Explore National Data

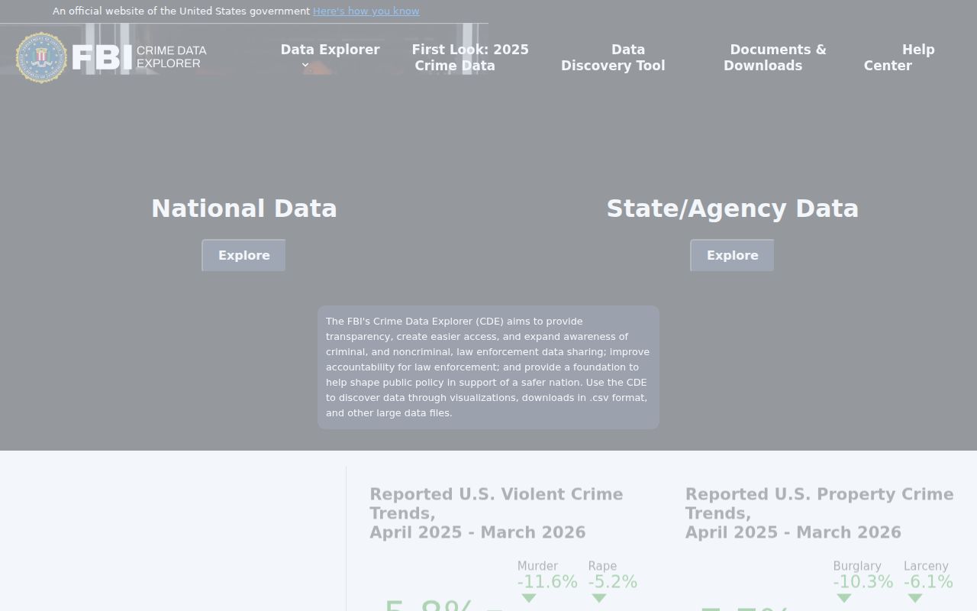pos(243,255)
